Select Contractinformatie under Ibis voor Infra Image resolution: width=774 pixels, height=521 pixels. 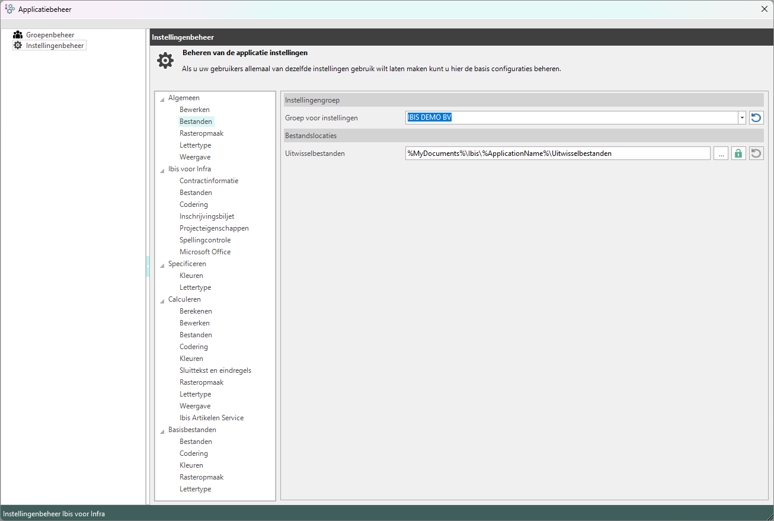209,181
